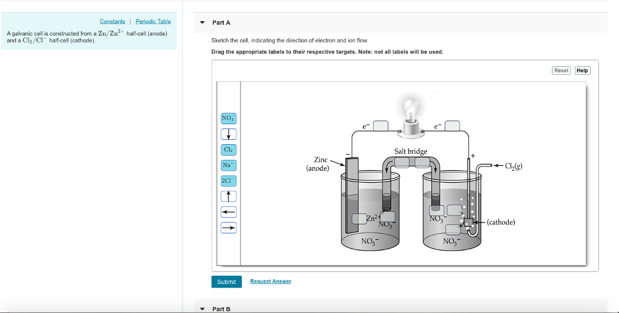619x313 pixels.
Task: Select the right-pointing arrow label
Action: [228, 227]
